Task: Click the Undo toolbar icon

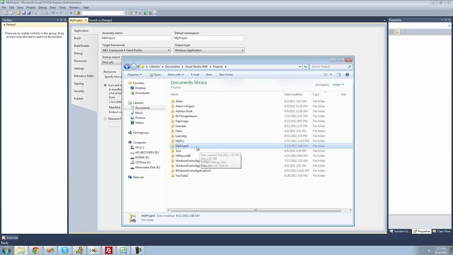Action: 53,13
